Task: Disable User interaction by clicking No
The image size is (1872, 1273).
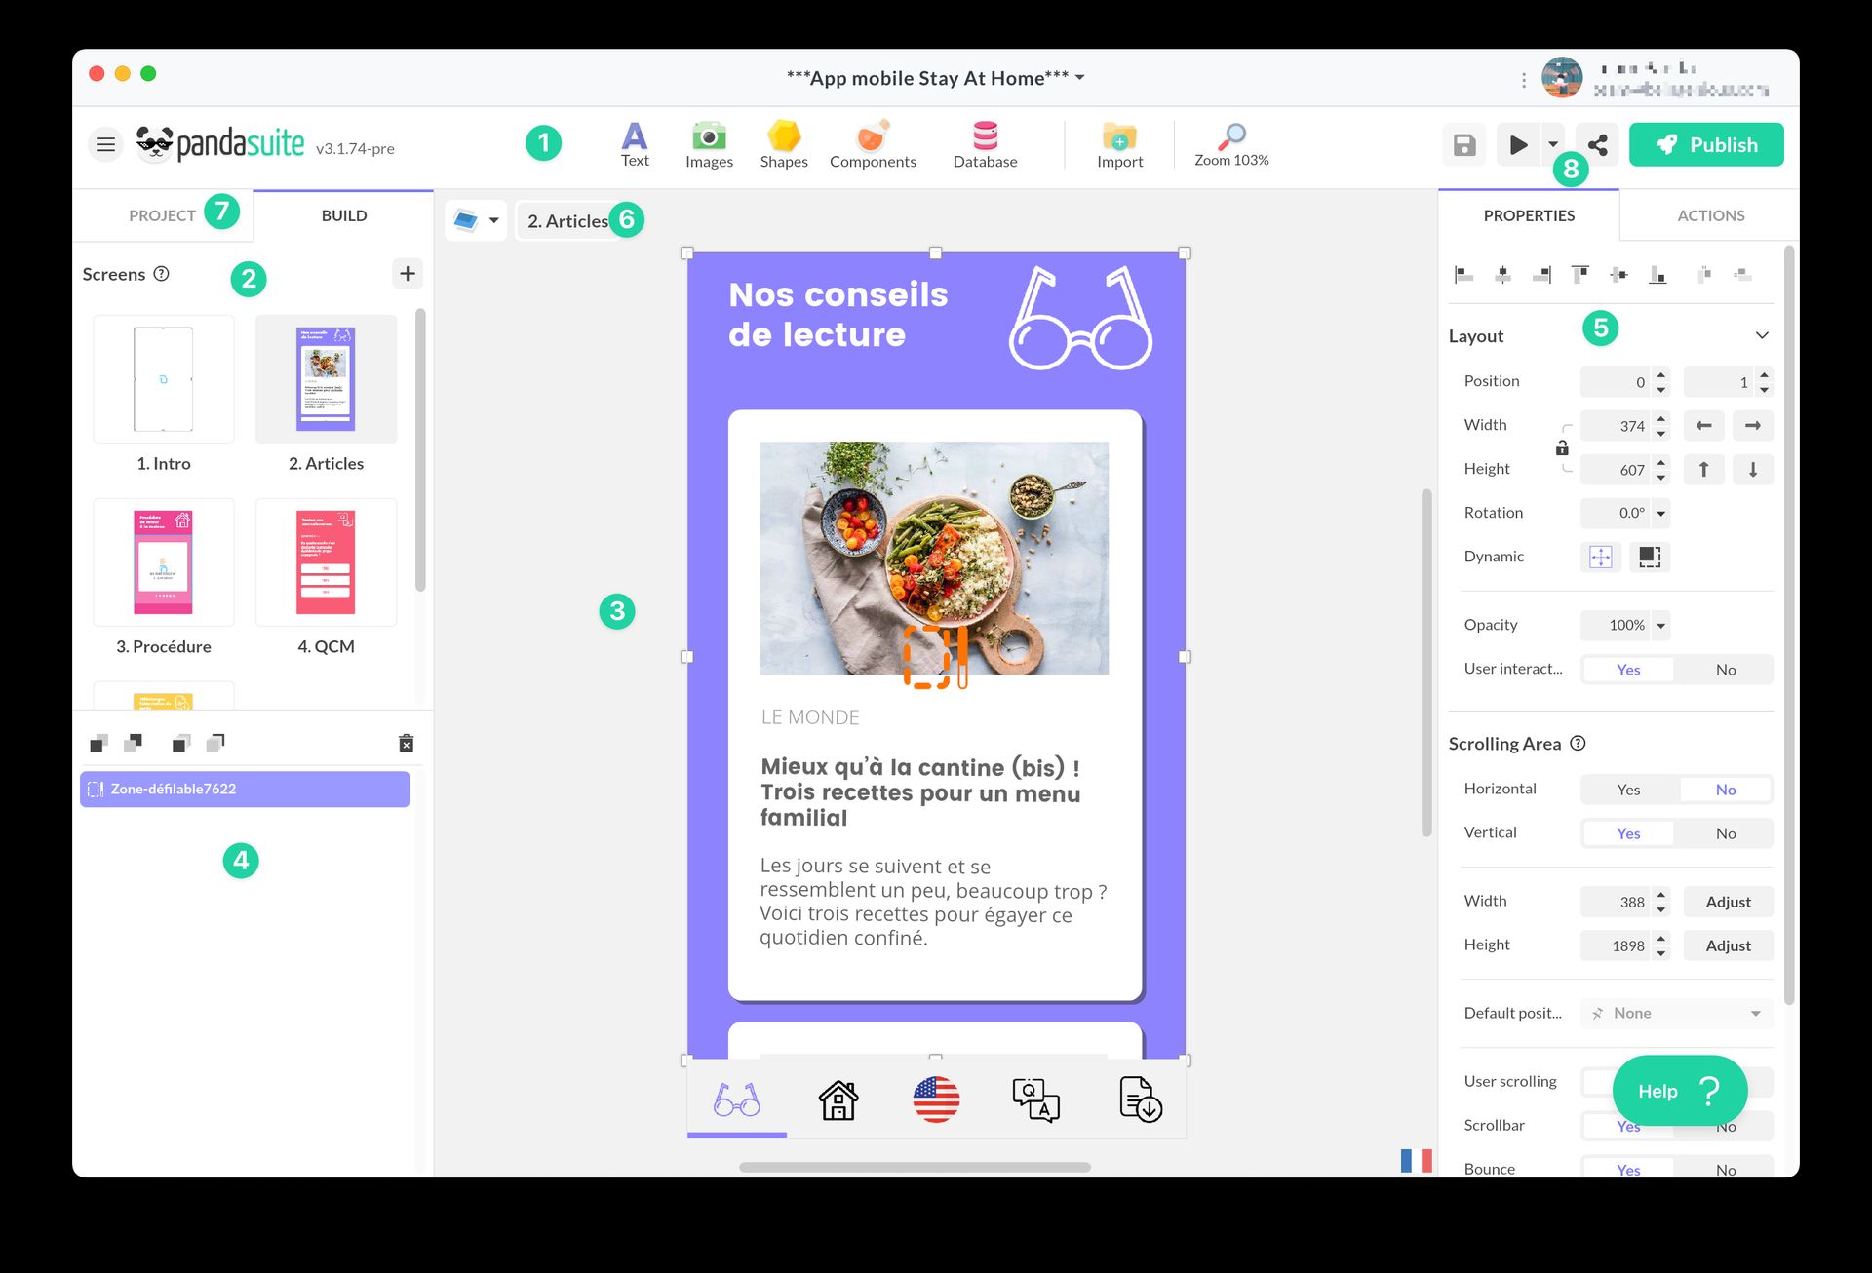Action: [1726, 670]
